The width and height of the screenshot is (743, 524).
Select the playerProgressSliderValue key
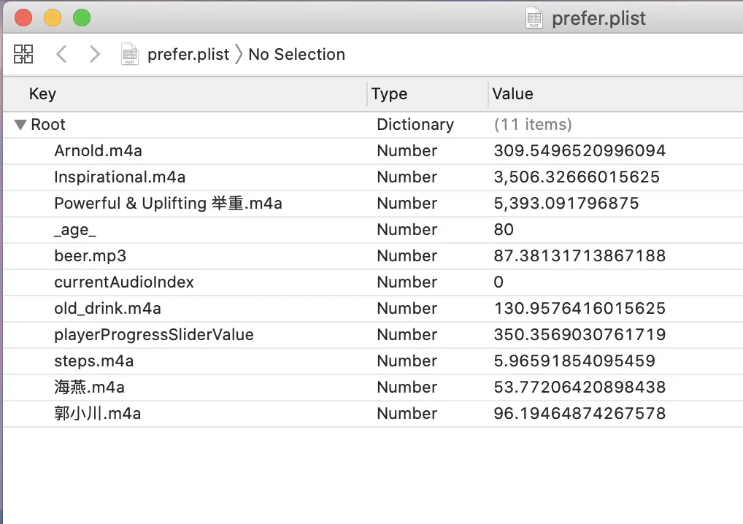pyautogui.click(x=153, y=335)
